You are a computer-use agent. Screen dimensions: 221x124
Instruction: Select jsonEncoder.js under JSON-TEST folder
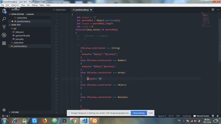30,46
